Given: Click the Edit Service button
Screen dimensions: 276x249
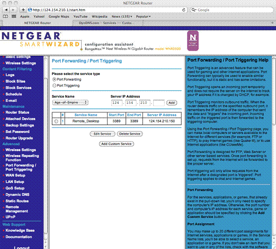Looking at the screenshot, I should [x=102, y=134].
